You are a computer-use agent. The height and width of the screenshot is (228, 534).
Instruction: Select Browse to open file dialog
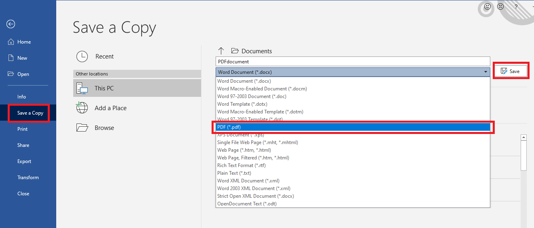[x=137, y=128]
